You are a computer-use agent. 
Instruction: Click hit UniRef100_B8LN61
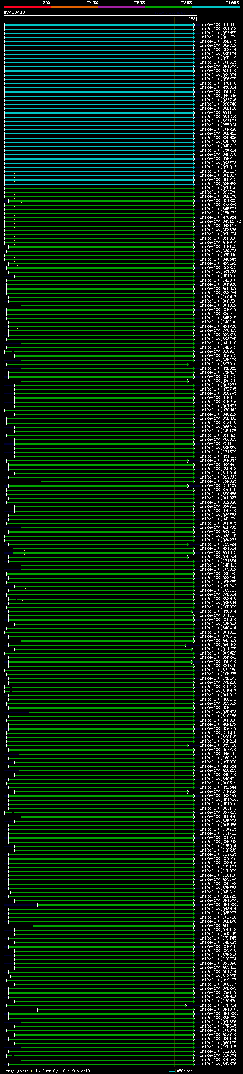(218, 133)
